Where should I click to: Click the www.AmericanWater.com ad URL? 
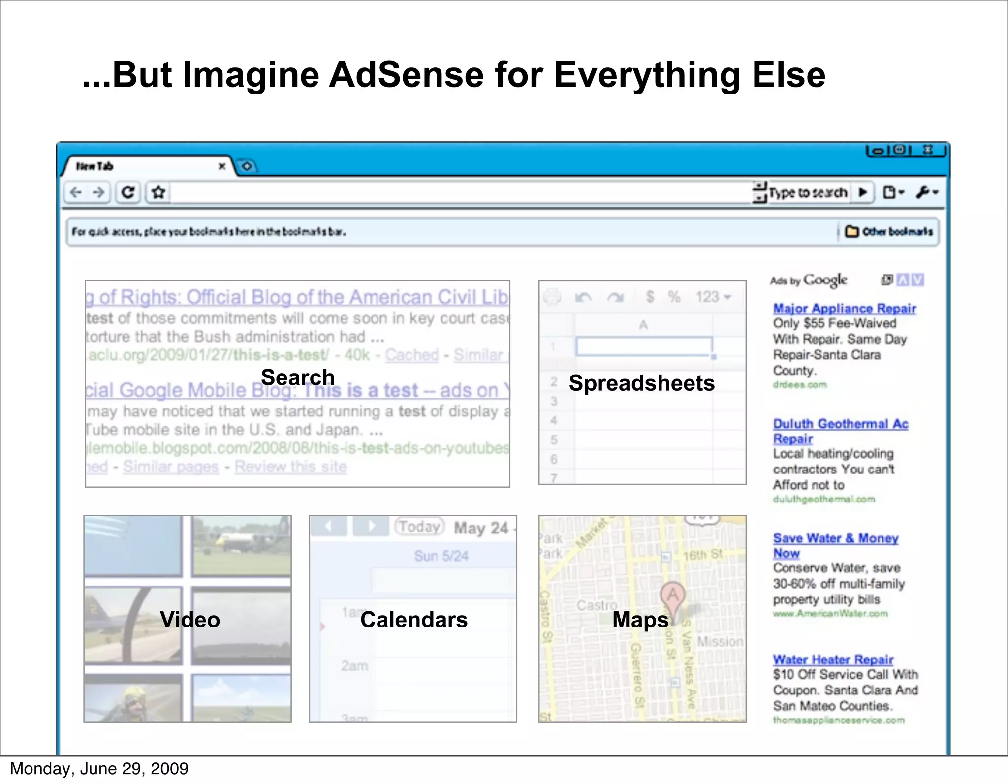coord(830,614)
